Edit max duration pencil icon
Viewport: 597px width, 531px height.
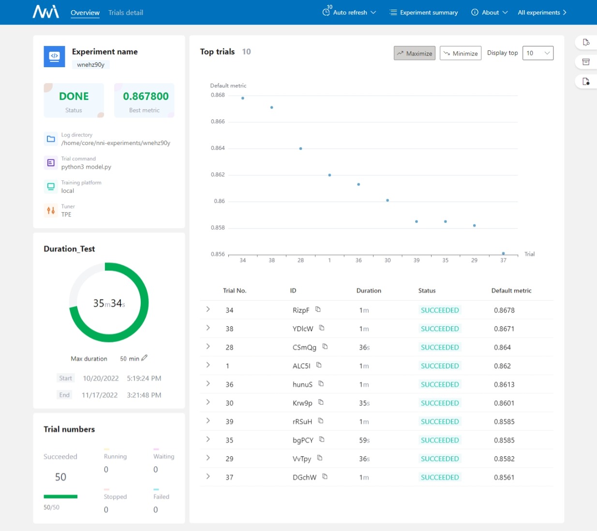pos(144,358)
